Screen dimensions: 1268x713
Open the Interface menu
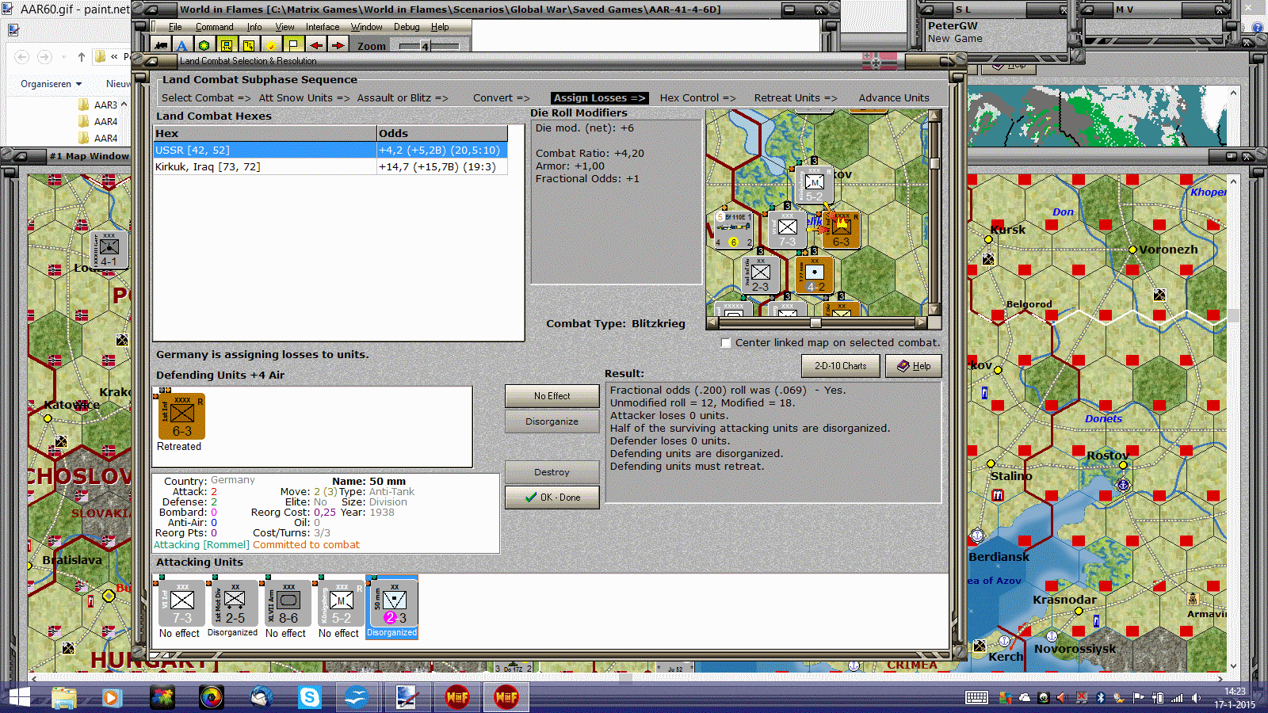(323, 27)
